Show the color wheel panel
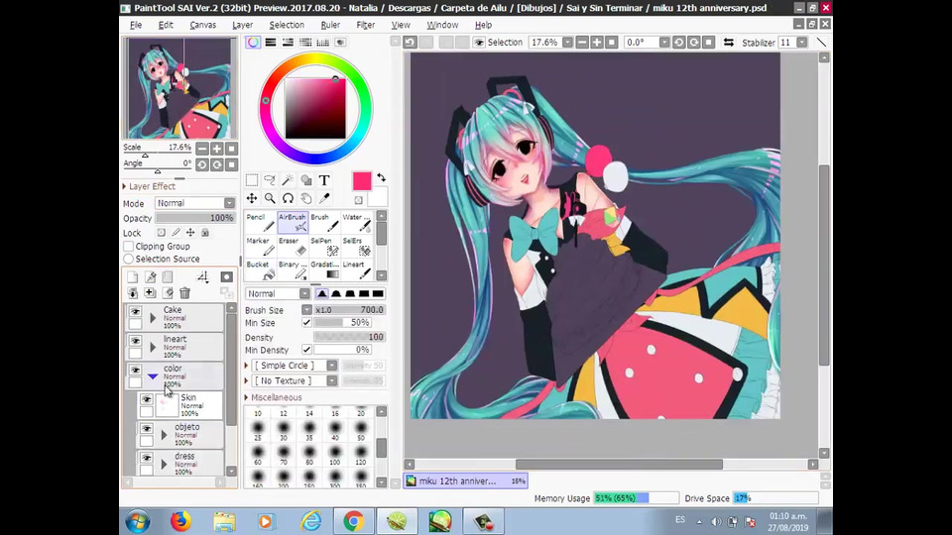Image resolution: width=952 pixels, height=535 pixels. 253,42
